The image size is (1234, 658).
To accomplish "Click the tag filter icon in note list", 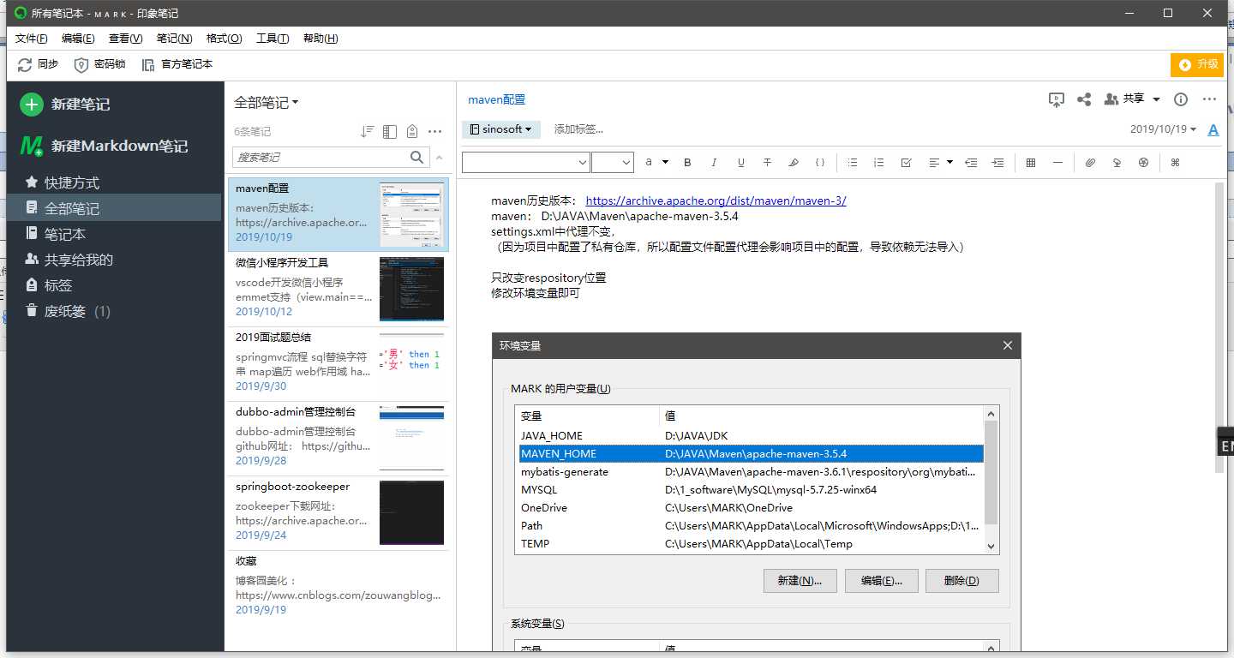I will tap(412, 131).
